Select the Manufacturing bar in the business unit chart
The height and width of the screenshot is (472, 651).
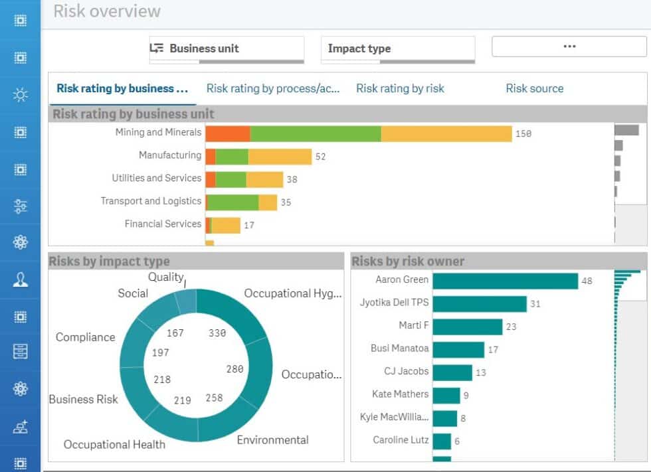pos(259,155)
